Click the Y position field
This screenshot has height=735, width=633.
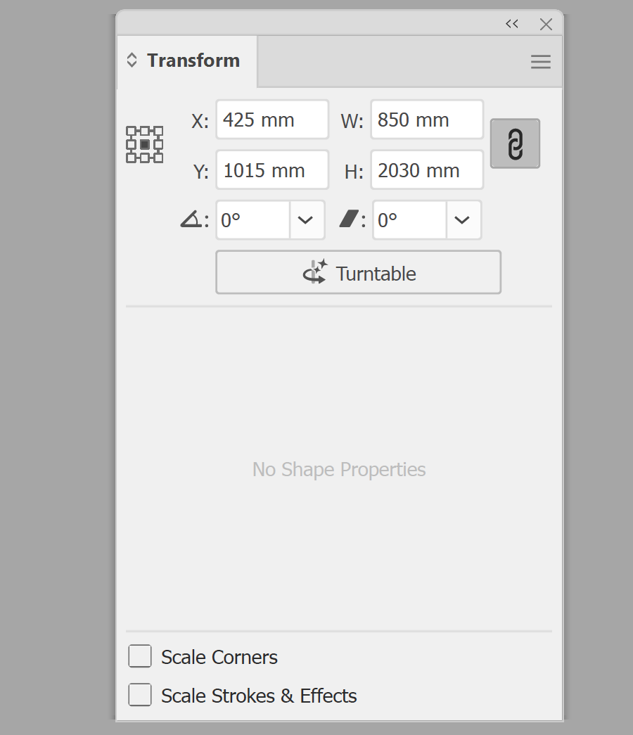click(272, 170)
